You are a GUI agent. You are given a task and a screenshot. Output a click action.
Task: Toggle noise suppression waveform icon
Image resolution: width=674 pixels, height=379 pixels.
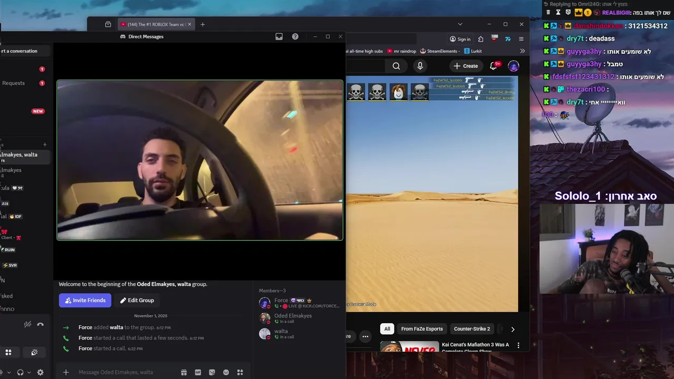click(27, 324)
